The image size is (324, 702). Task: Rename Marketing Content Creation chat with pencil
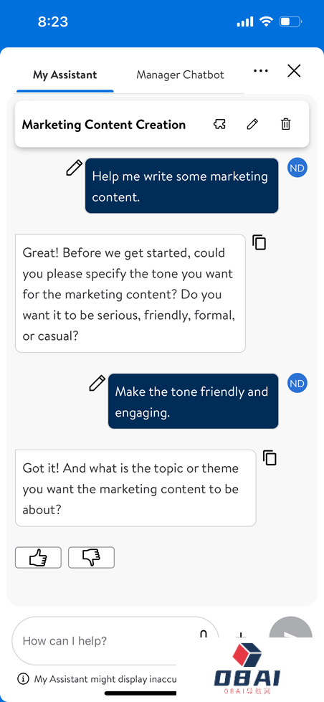252,124
